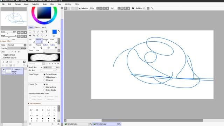Choose the Pen linework tool
The height and width of the screenshot is (126, 224).
coord(32,41)
